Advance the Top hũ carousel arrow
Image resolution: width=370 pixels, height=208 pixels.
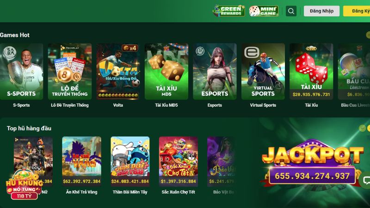pos(368,128)
